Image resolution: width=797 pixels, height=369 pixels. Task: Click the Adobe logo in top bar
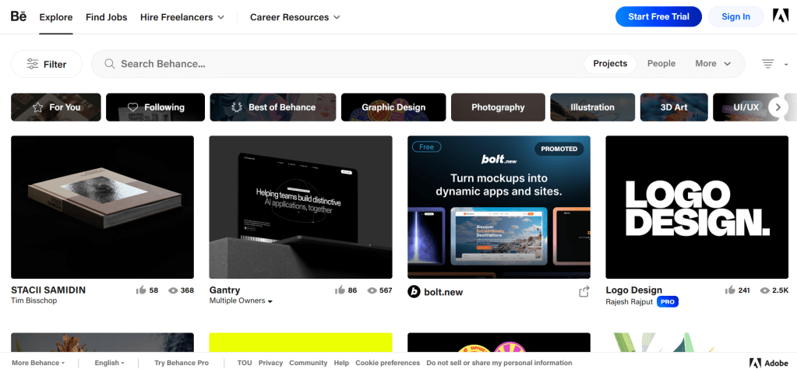pos(780,16)
